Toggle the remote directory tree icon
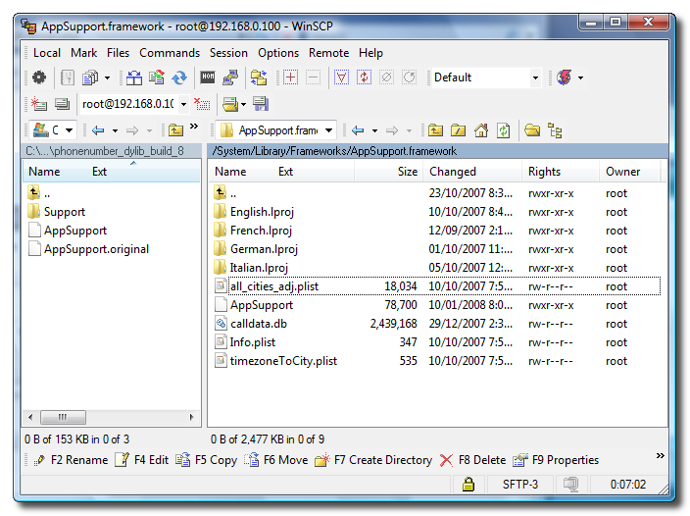The image size is (690, 516). (x=555, y=130)
